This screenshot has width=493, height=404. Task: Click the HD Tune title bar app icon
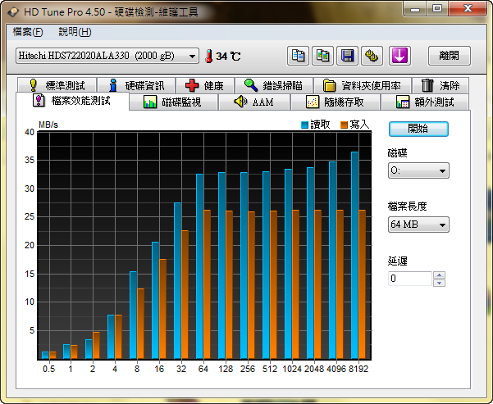(13, 12)
